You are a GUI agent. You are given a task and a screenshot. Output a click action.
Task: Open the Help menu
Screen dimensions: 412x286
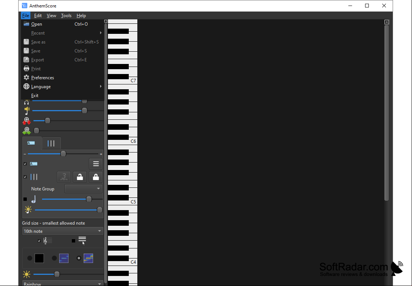click(81, 16)
